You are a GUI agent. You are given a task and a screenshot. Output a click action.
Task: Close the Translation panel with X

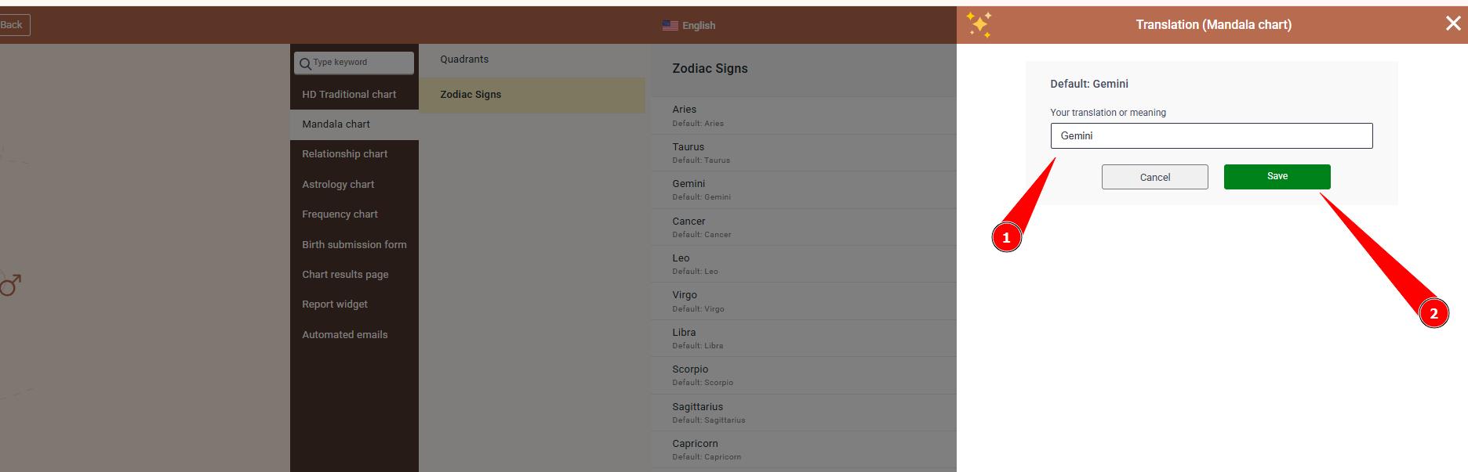point(1453,24)
